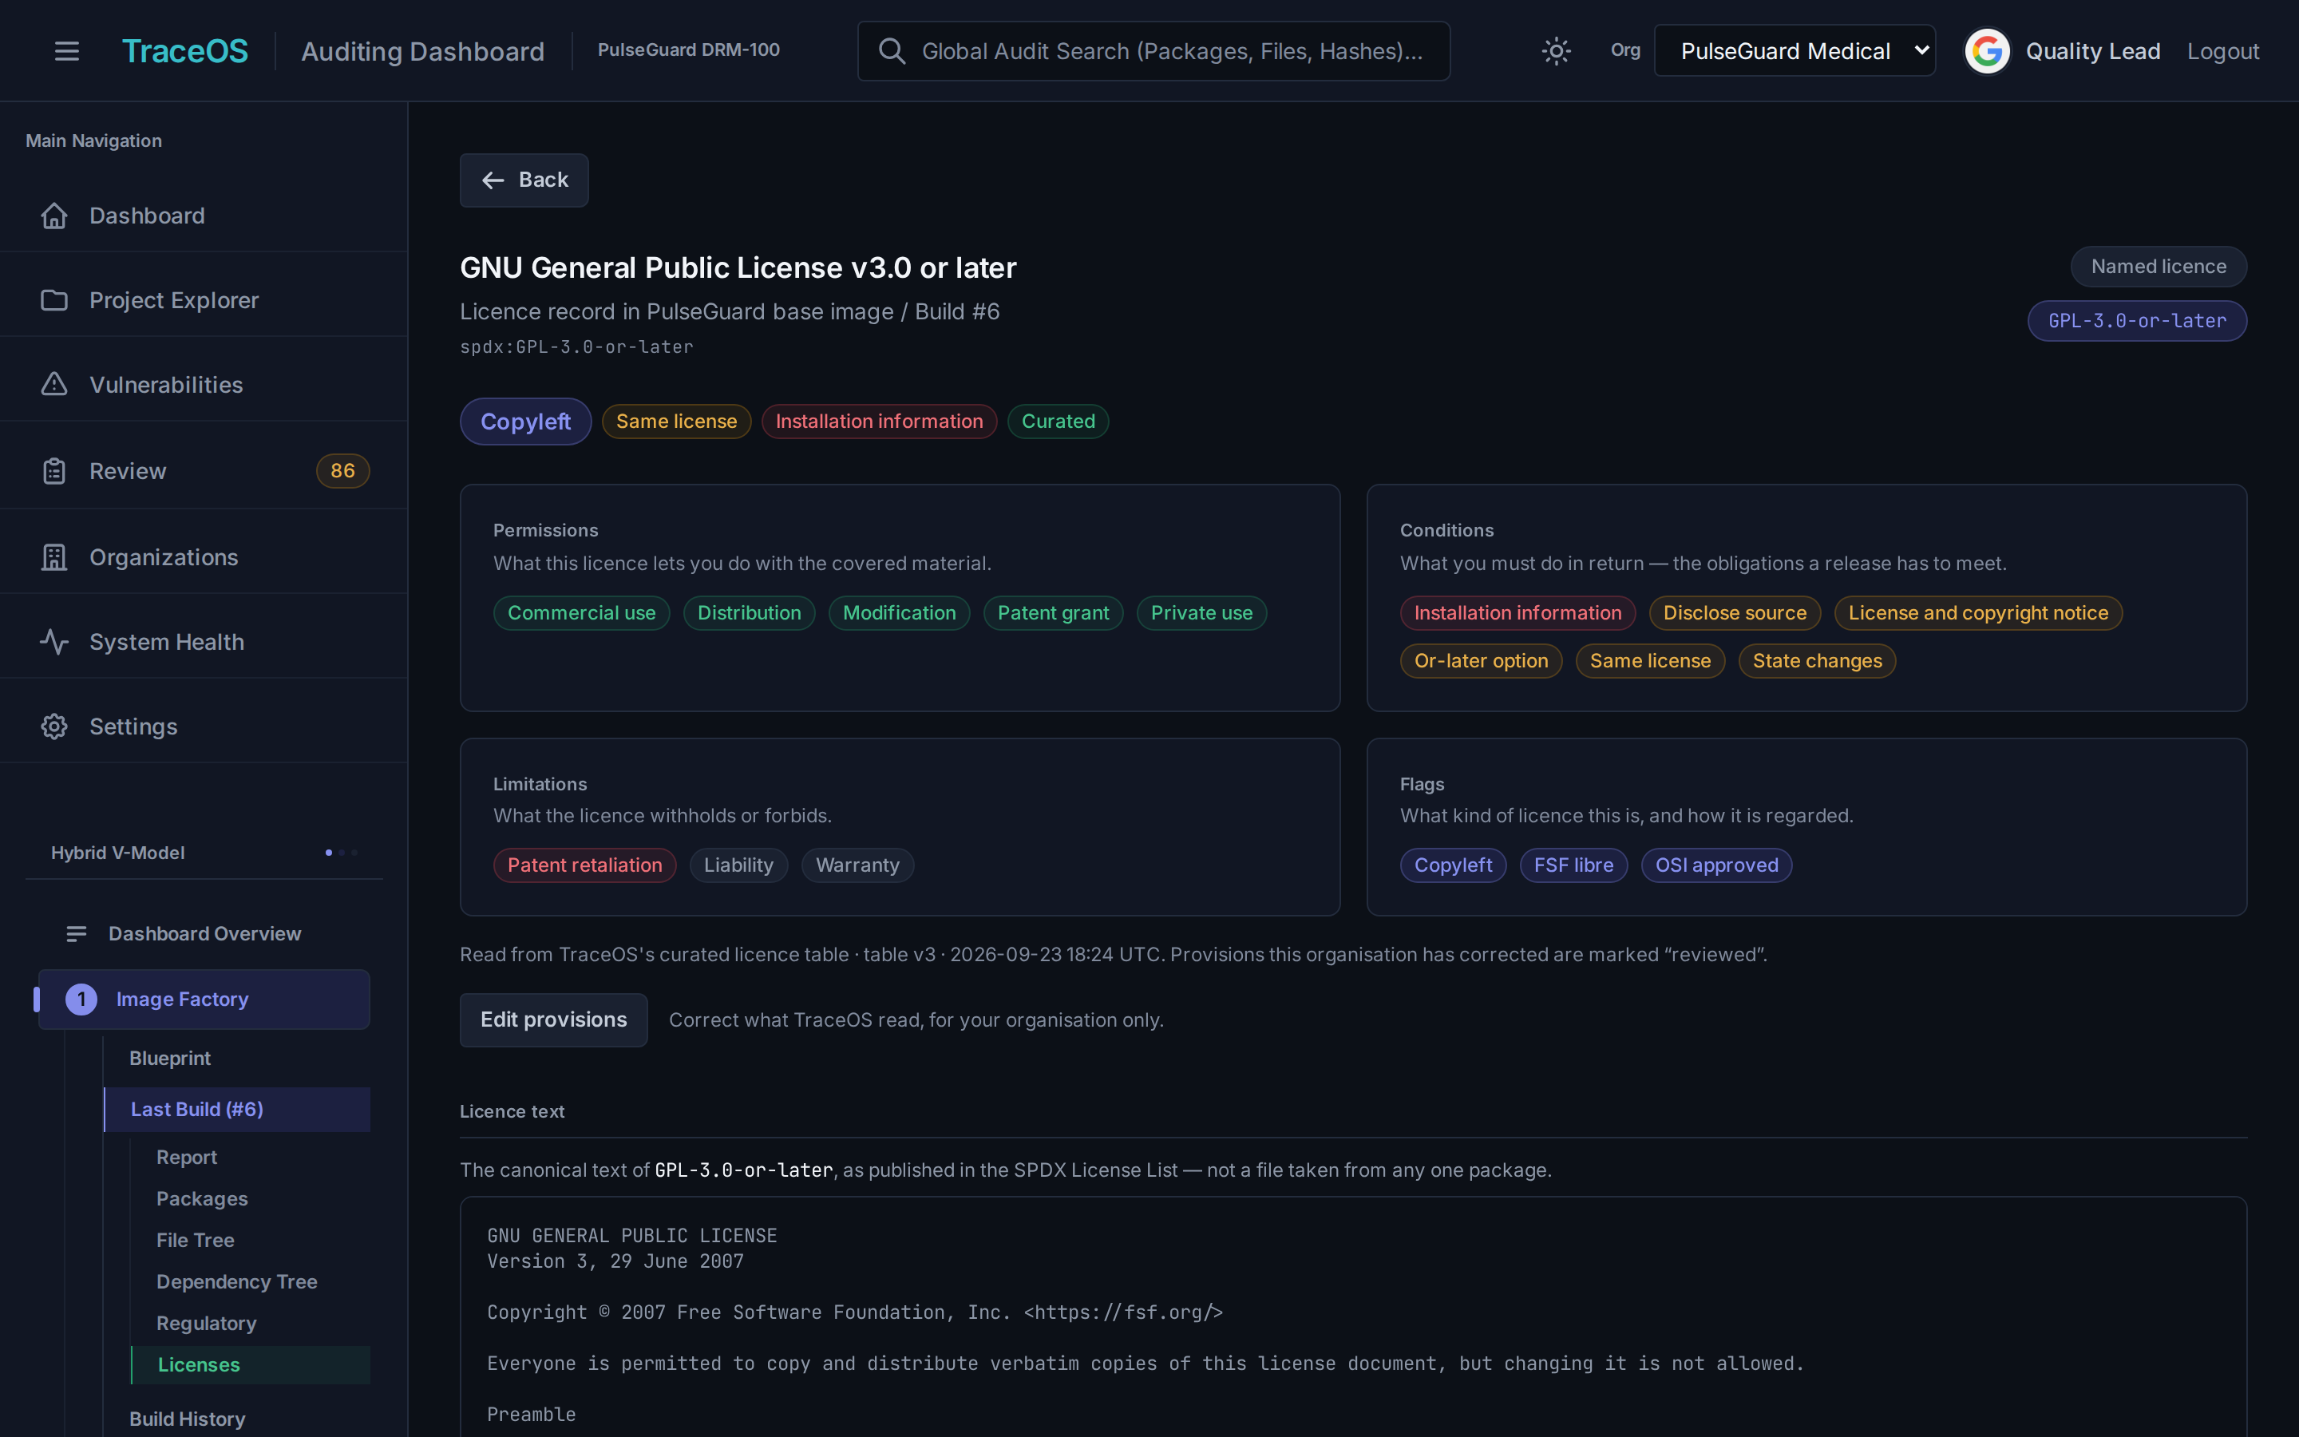Click the Warranty limitation chip
This screenshot has width=2299, height=1437.
click(857, 865)
